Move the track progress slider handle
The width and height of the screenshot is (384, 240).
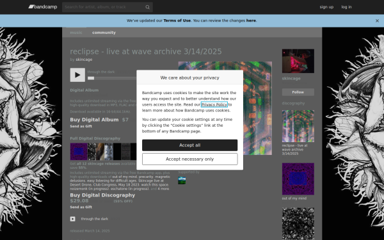pos(91,78)
